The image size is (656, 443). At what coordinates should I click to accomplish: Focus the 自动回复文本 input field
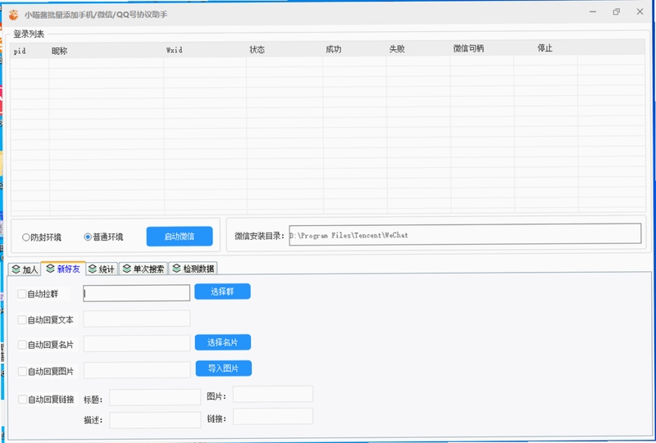(137, 319)
